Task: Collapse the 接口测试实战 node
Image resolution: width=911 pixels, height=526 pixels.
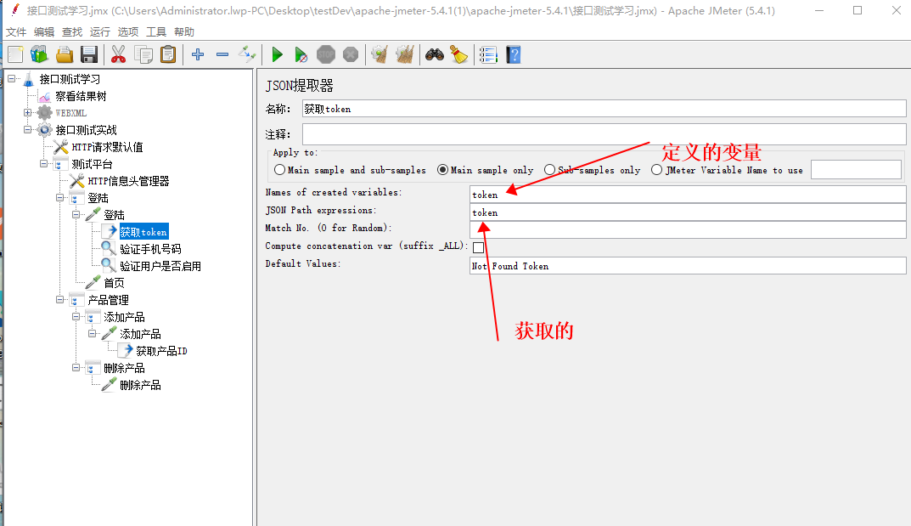Action: pyautogui.click(x=27, y=130)
